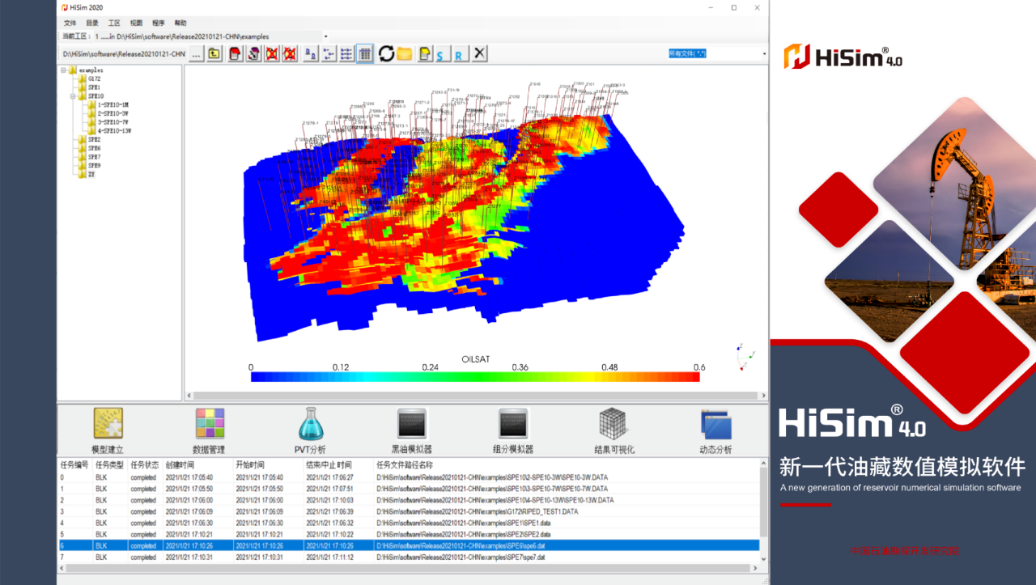Launch the PVT分析 flask icon
Viewport: 1036px width, 585px height.
click(x=311, y=423)
